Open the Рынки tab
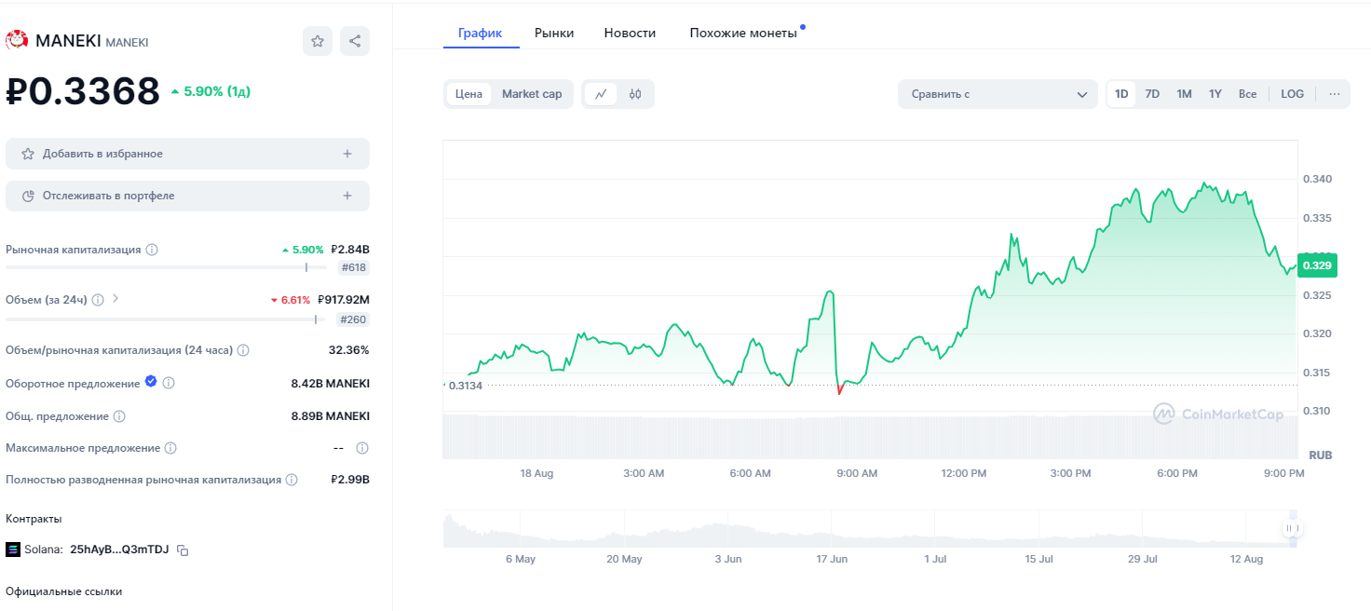 [554, 33]
